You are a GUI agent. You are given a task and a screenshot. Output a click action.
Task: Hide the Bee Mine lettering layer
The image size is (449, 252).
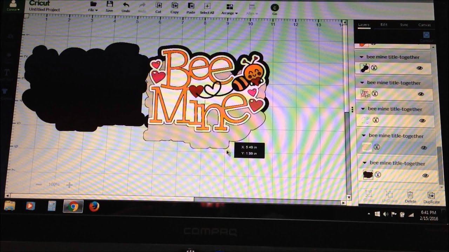[421, 94]
